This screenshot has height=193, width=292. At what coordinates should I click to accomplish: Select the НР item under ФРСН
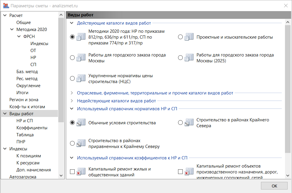[x=33, y=57]
